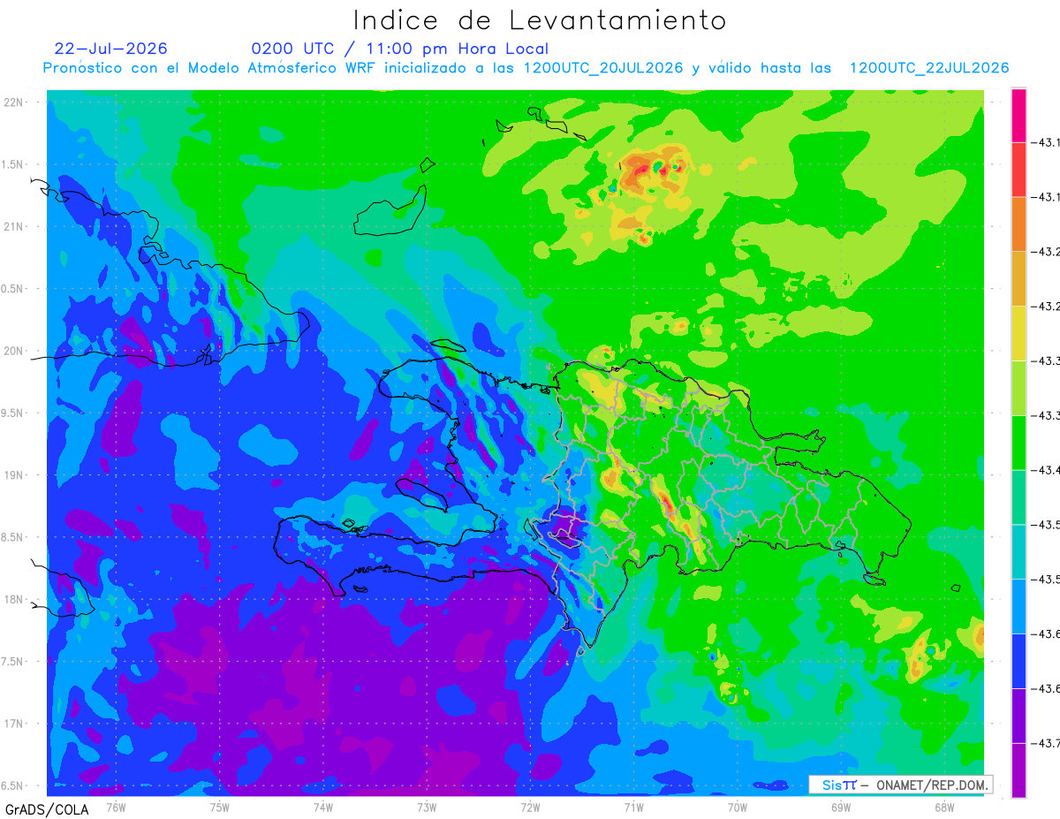Click the time 0200 UTC / 11:00 pm Hora Local
1060x819 pixels.
[x=400, y=49]
